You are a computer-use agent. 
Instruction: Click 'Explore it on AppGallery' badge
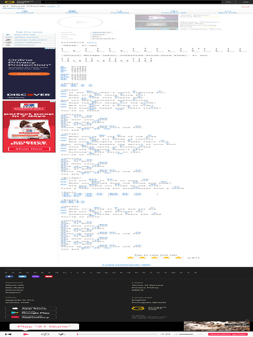tap(31, 317)
